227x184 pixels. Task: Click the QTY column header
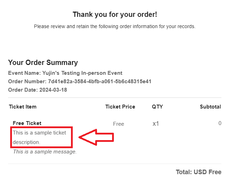point(157,107)
